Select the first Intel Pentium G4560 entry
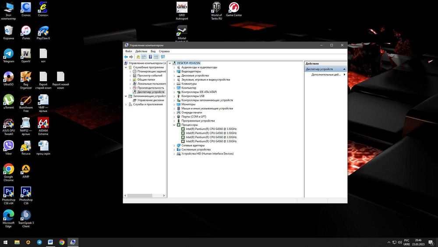This screenshot has height=247, width=438. click(x=211, y=129)
